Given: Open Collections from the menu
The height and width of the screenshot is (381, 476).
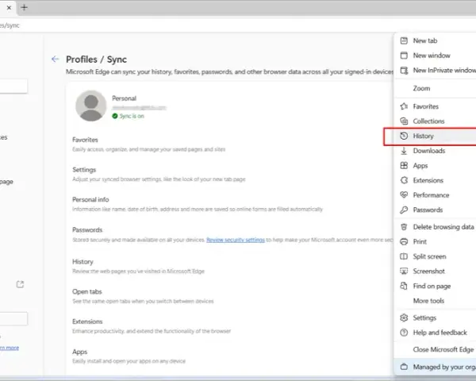Looking at the screenshot, I should pos(435,121).
